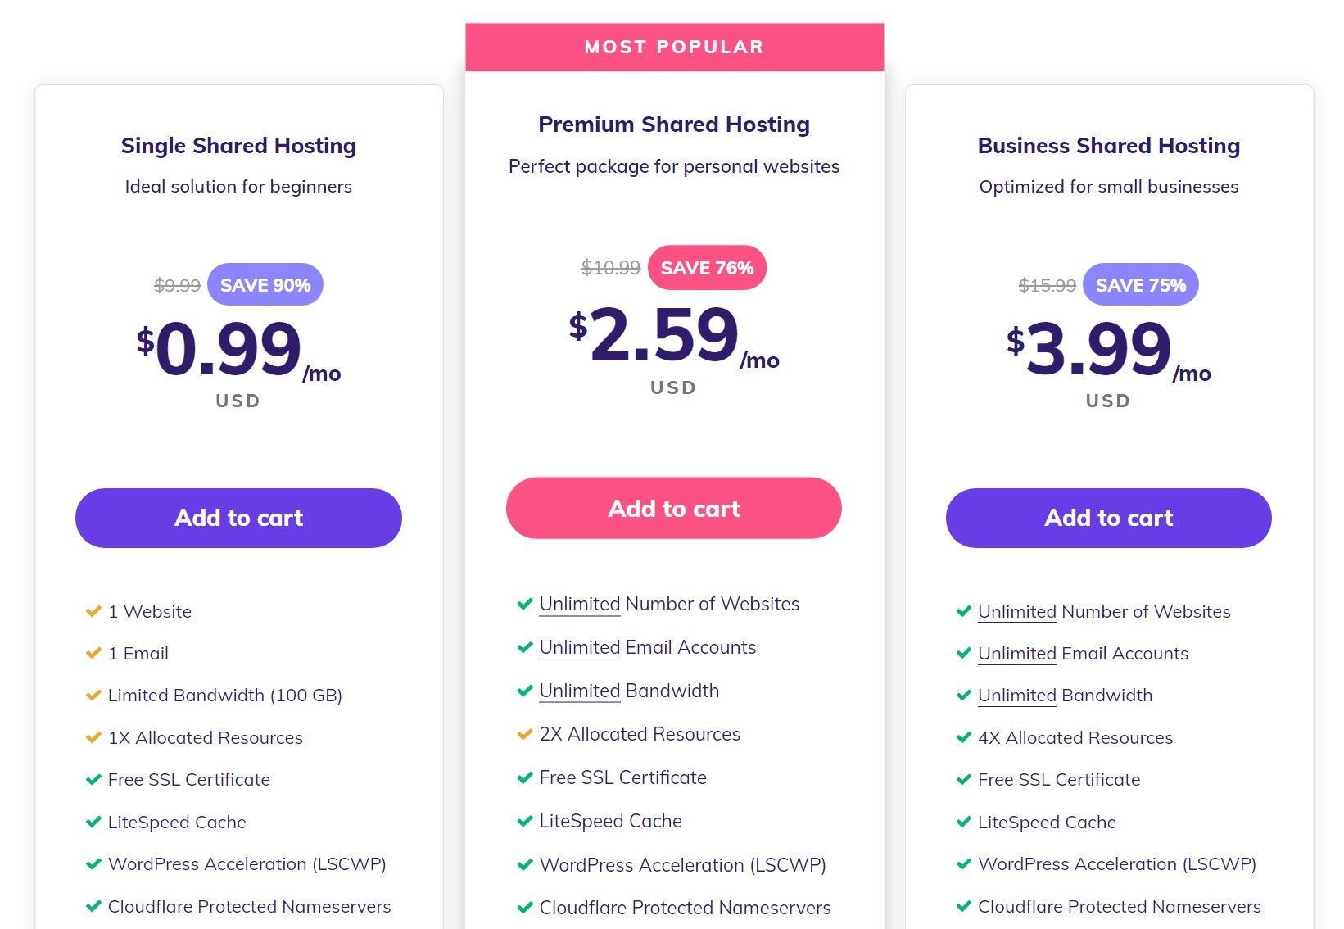Click the SAVE 90% badge
This screenshot has width=1344, height=929.
(265, 285)
